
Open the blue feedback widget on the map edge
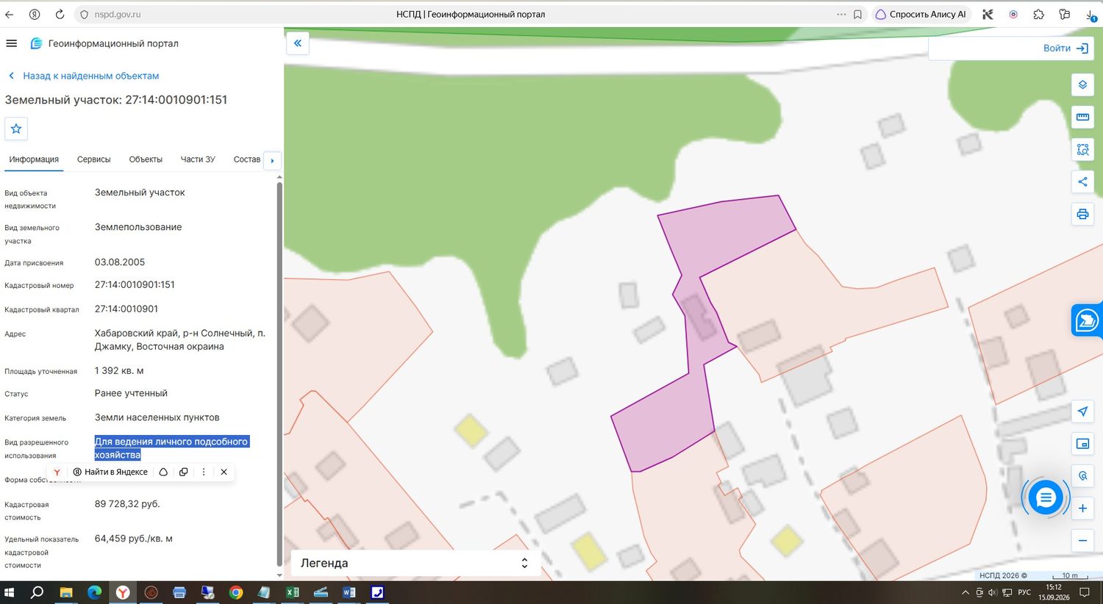tap(1087, 320)
